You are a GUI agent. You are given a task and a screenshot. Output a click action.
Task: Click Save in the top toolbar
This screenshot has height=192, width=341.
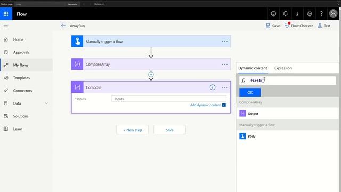click(x=273, y=26)
